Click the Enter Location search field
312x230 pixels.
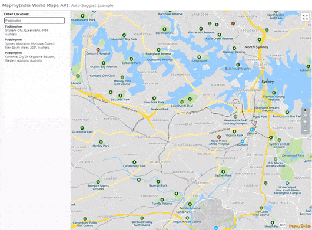point(34,21)
